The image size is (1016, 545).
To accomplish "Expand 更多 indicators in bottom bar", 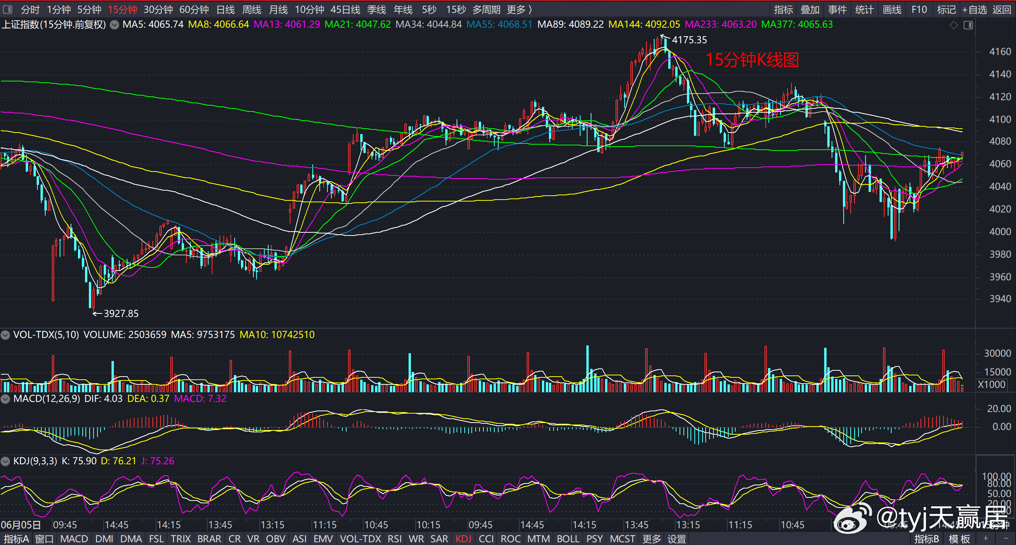I will click(x=651, y=539).
